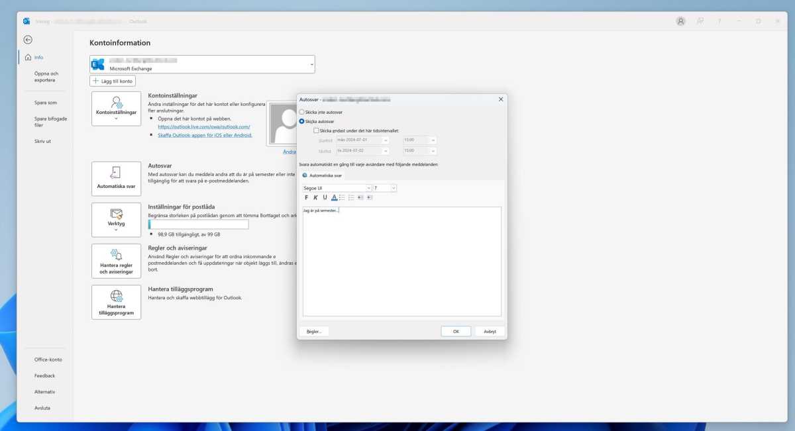Open the Microsoft Exchange account dropdown
This screenshot has width=795, height=431.
point(311,64)
